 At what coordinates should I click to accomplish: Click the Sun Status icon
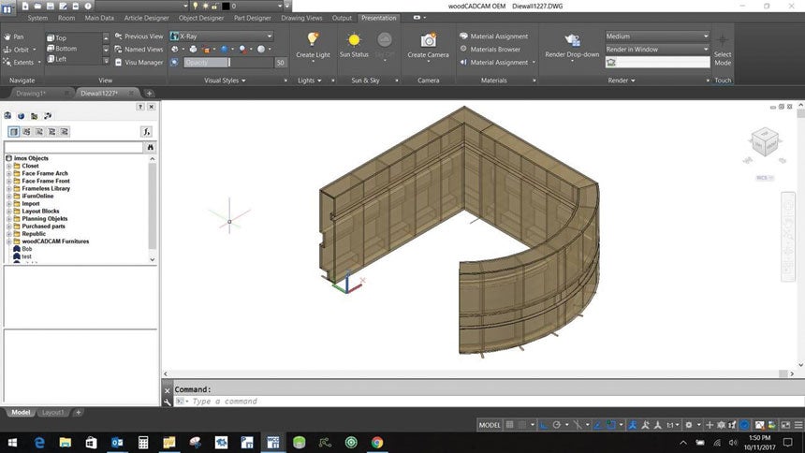coord(354,40)
